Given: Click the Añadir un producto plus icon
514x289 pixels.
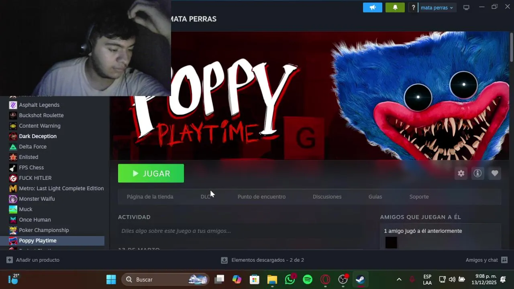Looking at the screenshot, I should click(x=10, y=260).
